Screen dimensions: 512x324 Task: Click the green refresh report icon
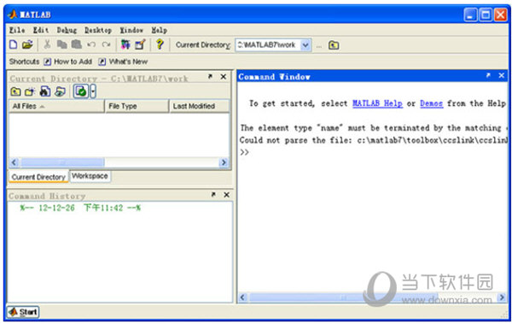click(x=81, y=91)
